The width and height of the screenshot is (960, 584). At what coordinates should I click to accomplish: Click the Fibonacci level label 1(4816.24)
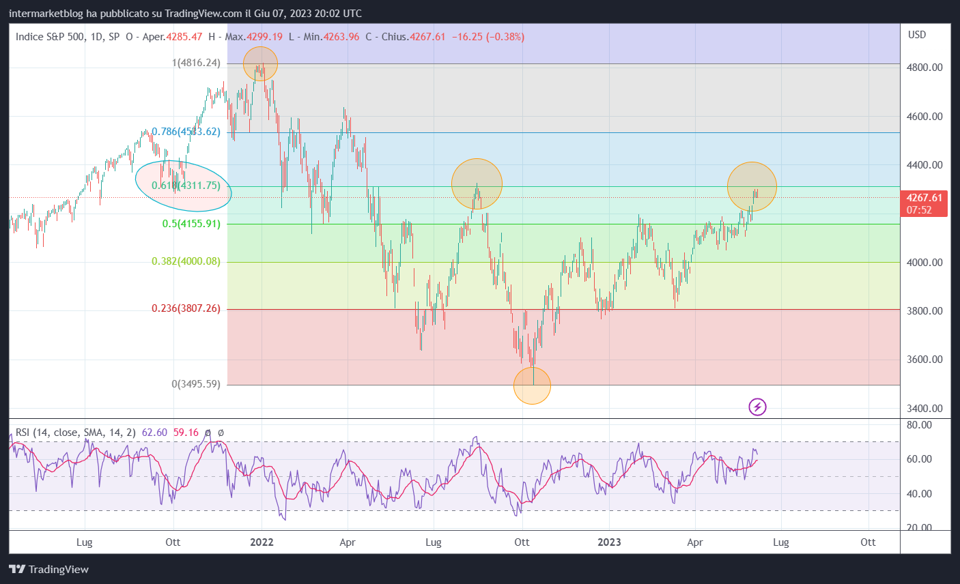196,63
